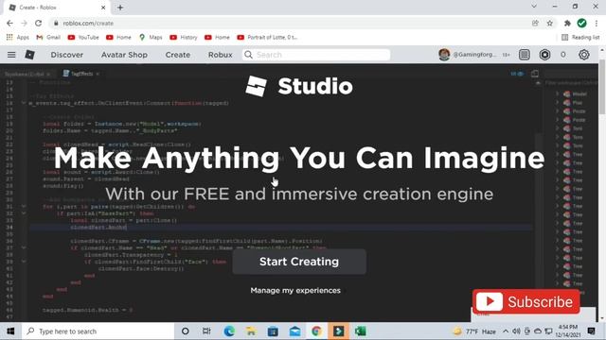This screenshot has width=606, height=340.
Task: Click the green checkmark profile icon
Action: (x=581, y=23)
